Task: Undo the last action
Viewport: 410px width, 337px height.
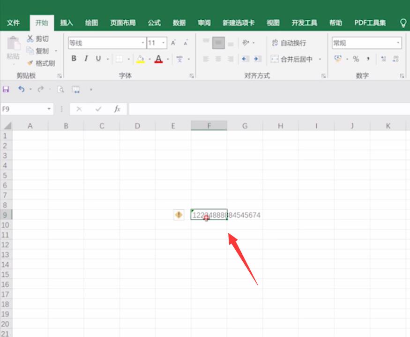Action: 21,89
